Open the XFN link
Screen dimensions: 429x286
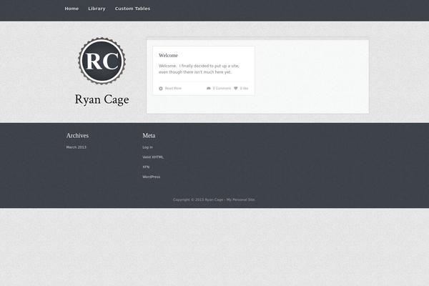point(146,167)
